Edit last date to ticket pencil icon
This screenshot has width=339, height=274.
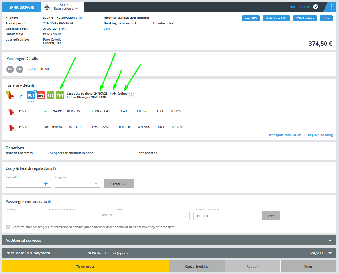[x=132, y=93]
